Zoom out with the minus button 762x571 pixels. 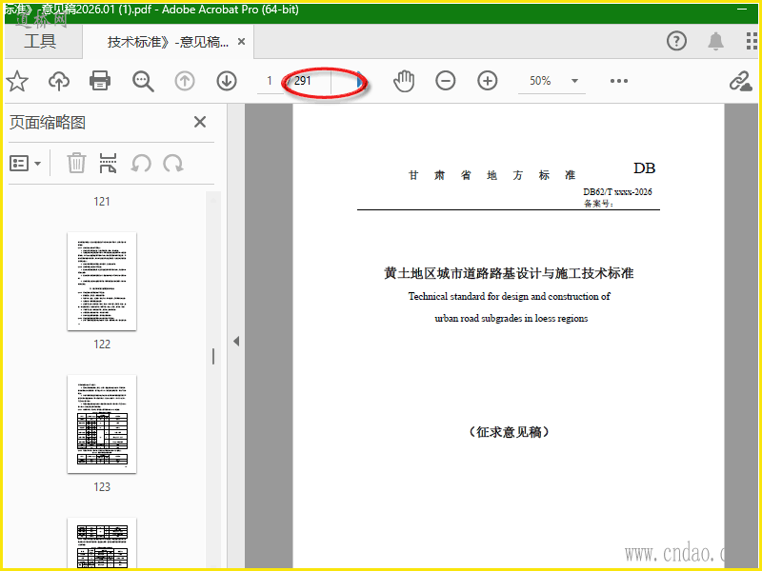point(445,81)
